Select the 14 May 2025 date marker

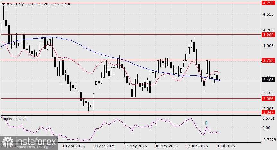[x=136, y=146]
